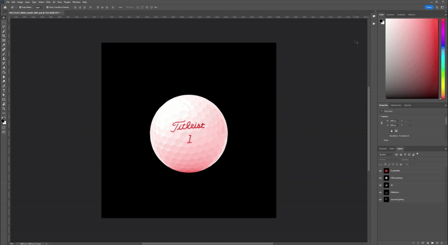Open the layer filter Kind dropdown
448x245 pixels.
[386, 155]
